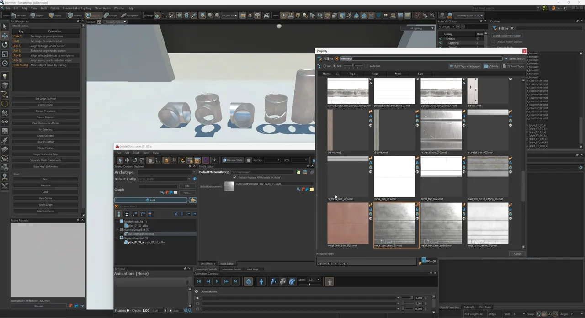
Task: Open the UV Set dropdown
Action: 229,16
